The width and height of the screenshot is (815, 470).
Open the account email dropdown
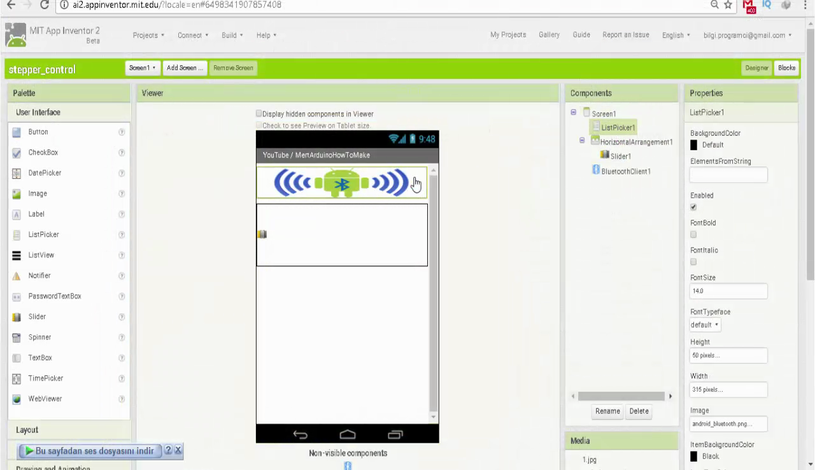[x=748, y=36]
